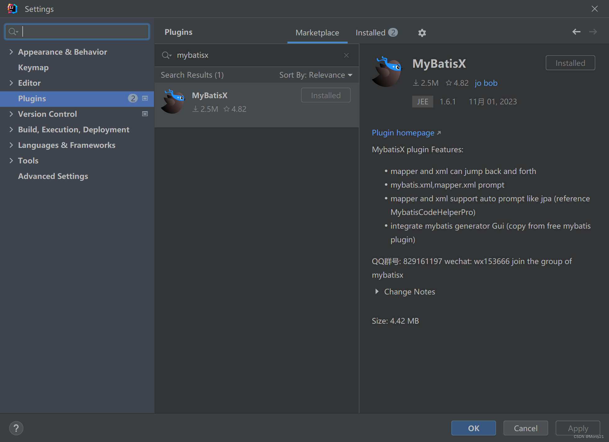Click Installed button in plugin details header
Screen dimensions: 609x442
pos(570,63)
